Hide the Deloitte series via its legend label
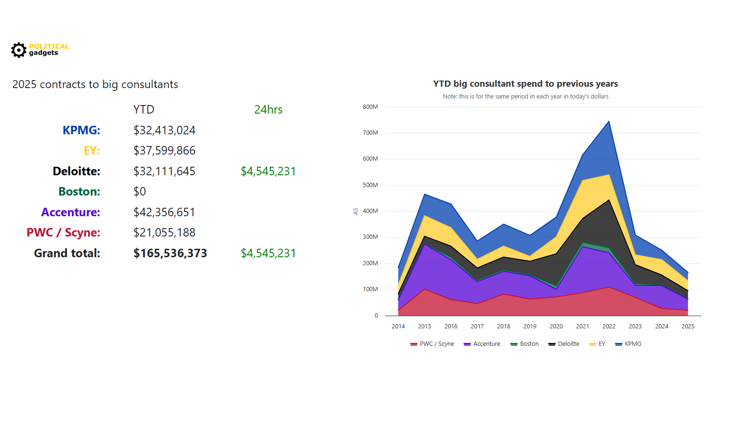The width and height of the screenshot is (755, 424). click(x=569, y=344)
